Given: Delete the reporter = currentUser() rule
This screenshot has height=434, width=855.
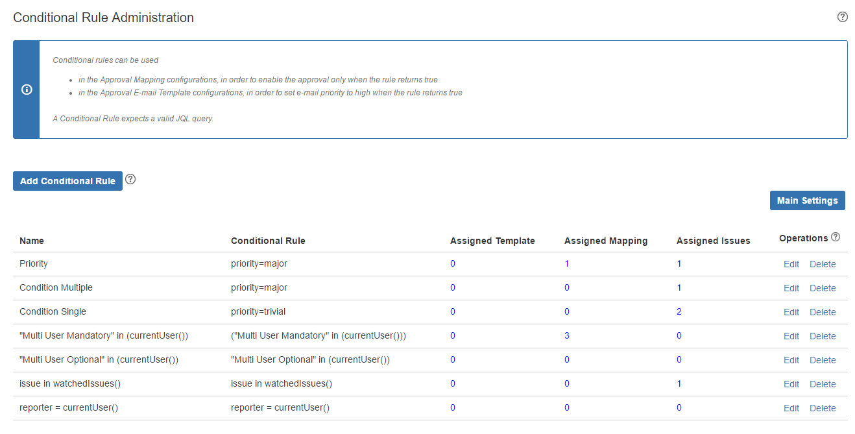Looking at the screenshot, I should pos(822,408).
